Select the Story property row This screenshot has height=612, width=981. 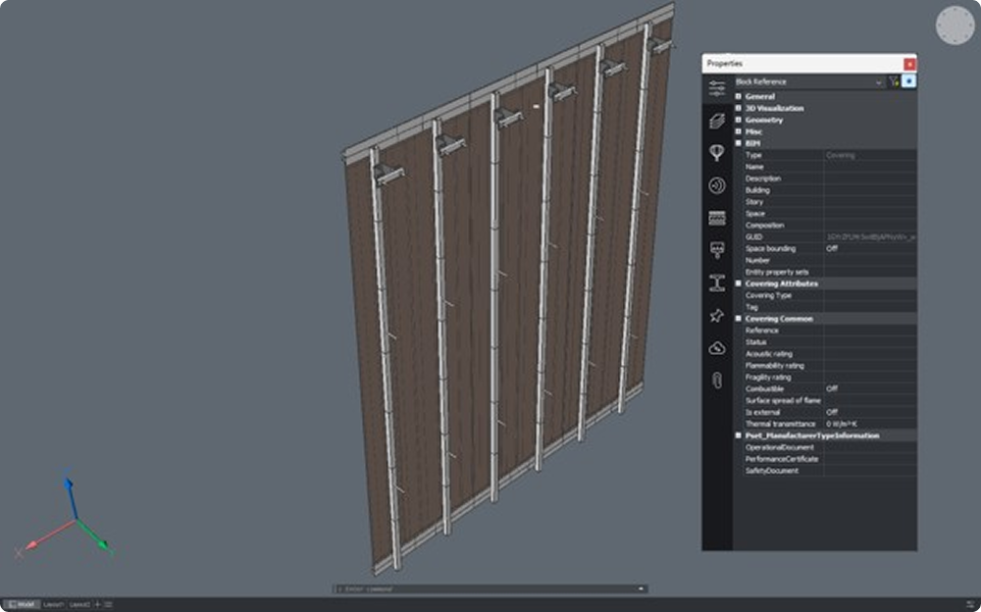(830, 202)
